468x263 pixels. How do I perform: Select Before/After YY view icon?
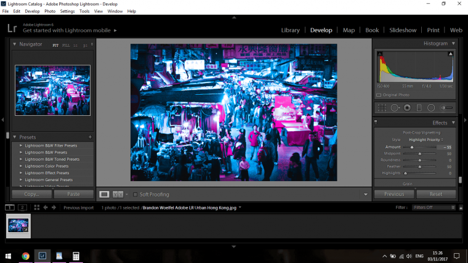[x=118, y=195]
